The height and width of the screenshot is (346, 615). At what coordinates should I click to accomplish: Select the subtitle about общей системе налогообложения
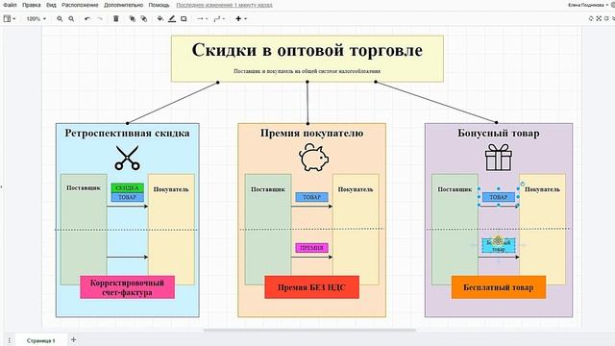(x=307, y=71)
